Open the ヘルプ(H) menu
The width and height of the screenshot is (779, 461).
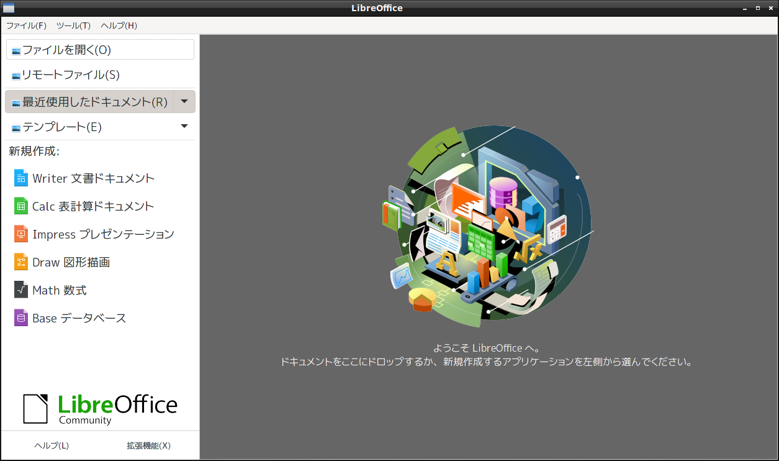click(x=119, y=25)
